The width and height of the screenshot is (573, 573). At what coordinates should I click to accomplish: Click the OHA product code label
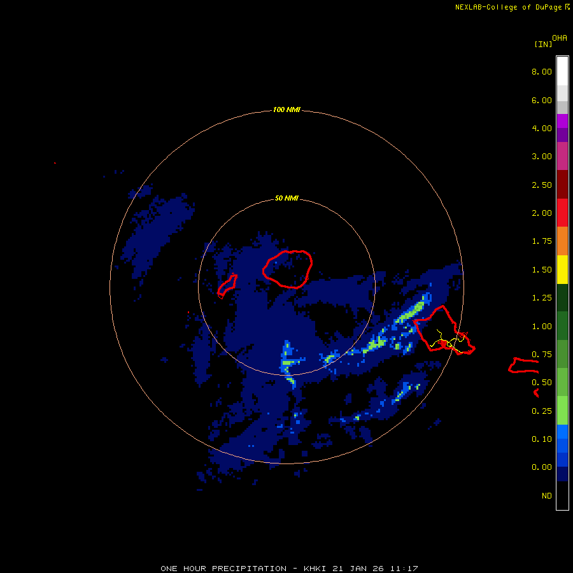[560, 38]
